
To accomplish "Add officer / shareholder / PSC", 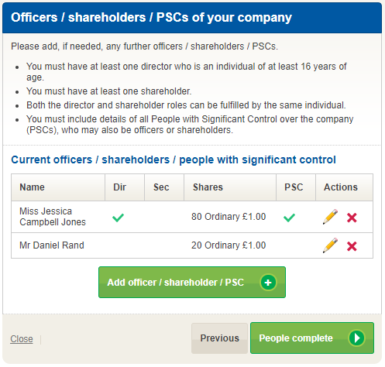I will 192,282.
